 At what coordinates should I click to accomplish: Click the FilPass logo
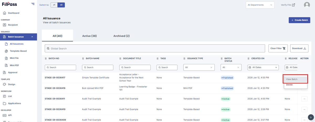tap(9, 4)
